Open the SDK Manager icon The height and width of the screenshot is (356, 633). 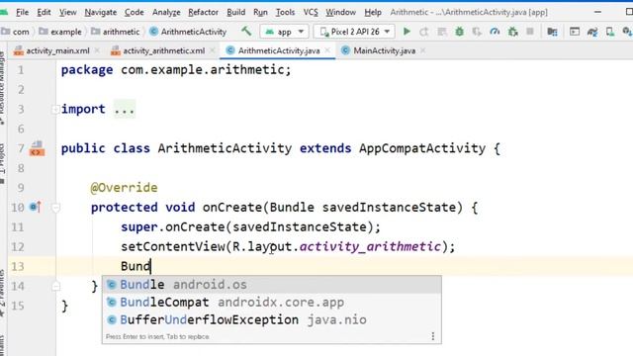click(627, 31)
